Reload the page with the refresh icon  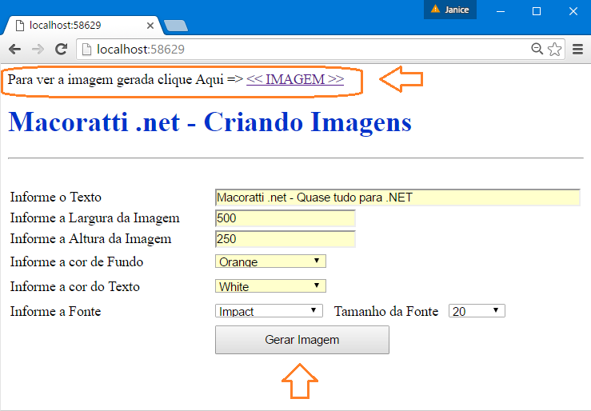[x=61, y=50]
